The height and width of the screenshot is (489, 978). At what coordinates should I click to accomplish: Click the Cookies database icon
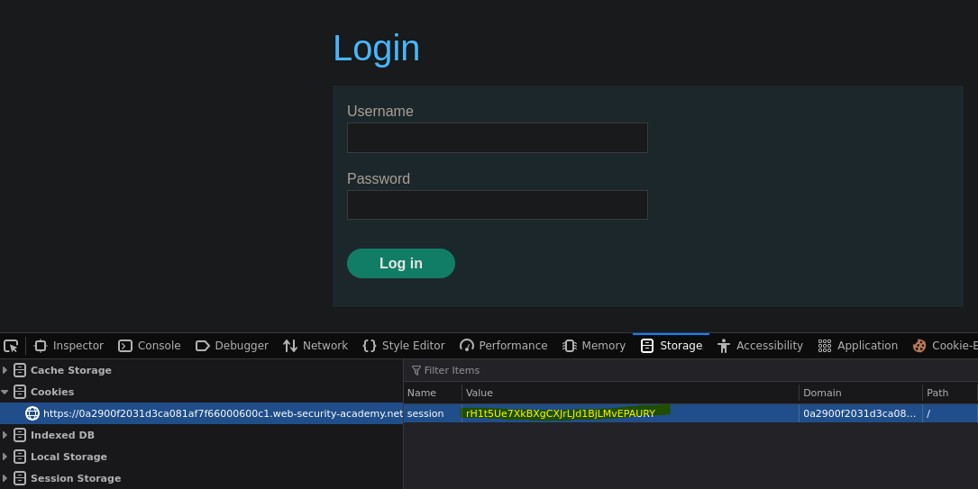click(20, 392)
